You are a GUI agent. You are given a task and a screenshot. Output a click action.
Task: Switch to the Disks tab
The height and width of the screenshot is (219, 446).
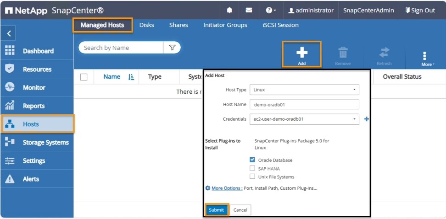pos(146,25)
